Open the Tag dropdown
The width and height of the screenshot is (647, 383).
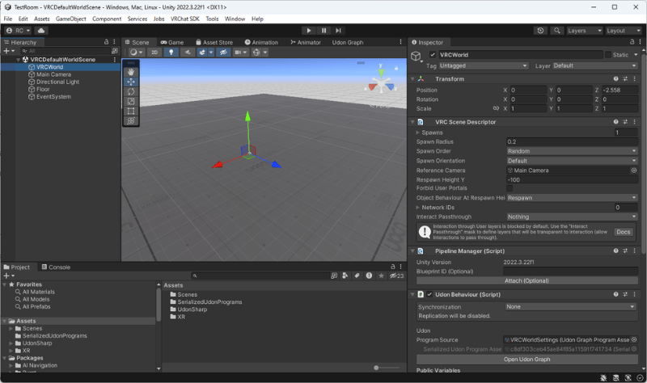click(x=484, y=65)
